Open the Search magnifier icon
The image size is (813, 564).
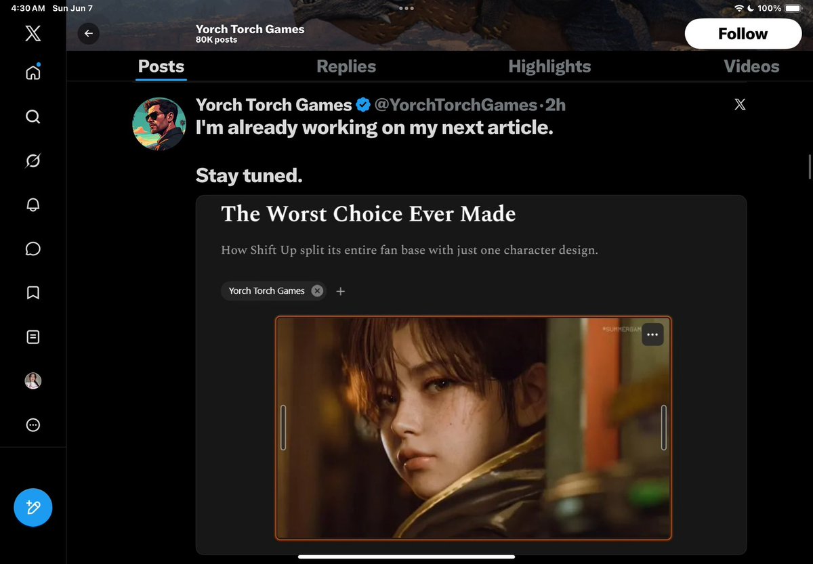[33, 116]
